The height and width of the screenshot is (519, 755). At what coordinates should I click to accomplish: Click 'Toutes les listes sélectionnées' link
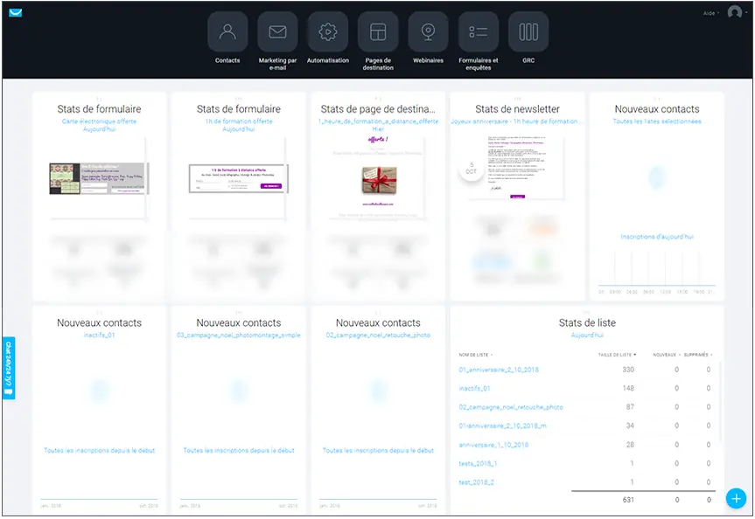pos(657,121)
